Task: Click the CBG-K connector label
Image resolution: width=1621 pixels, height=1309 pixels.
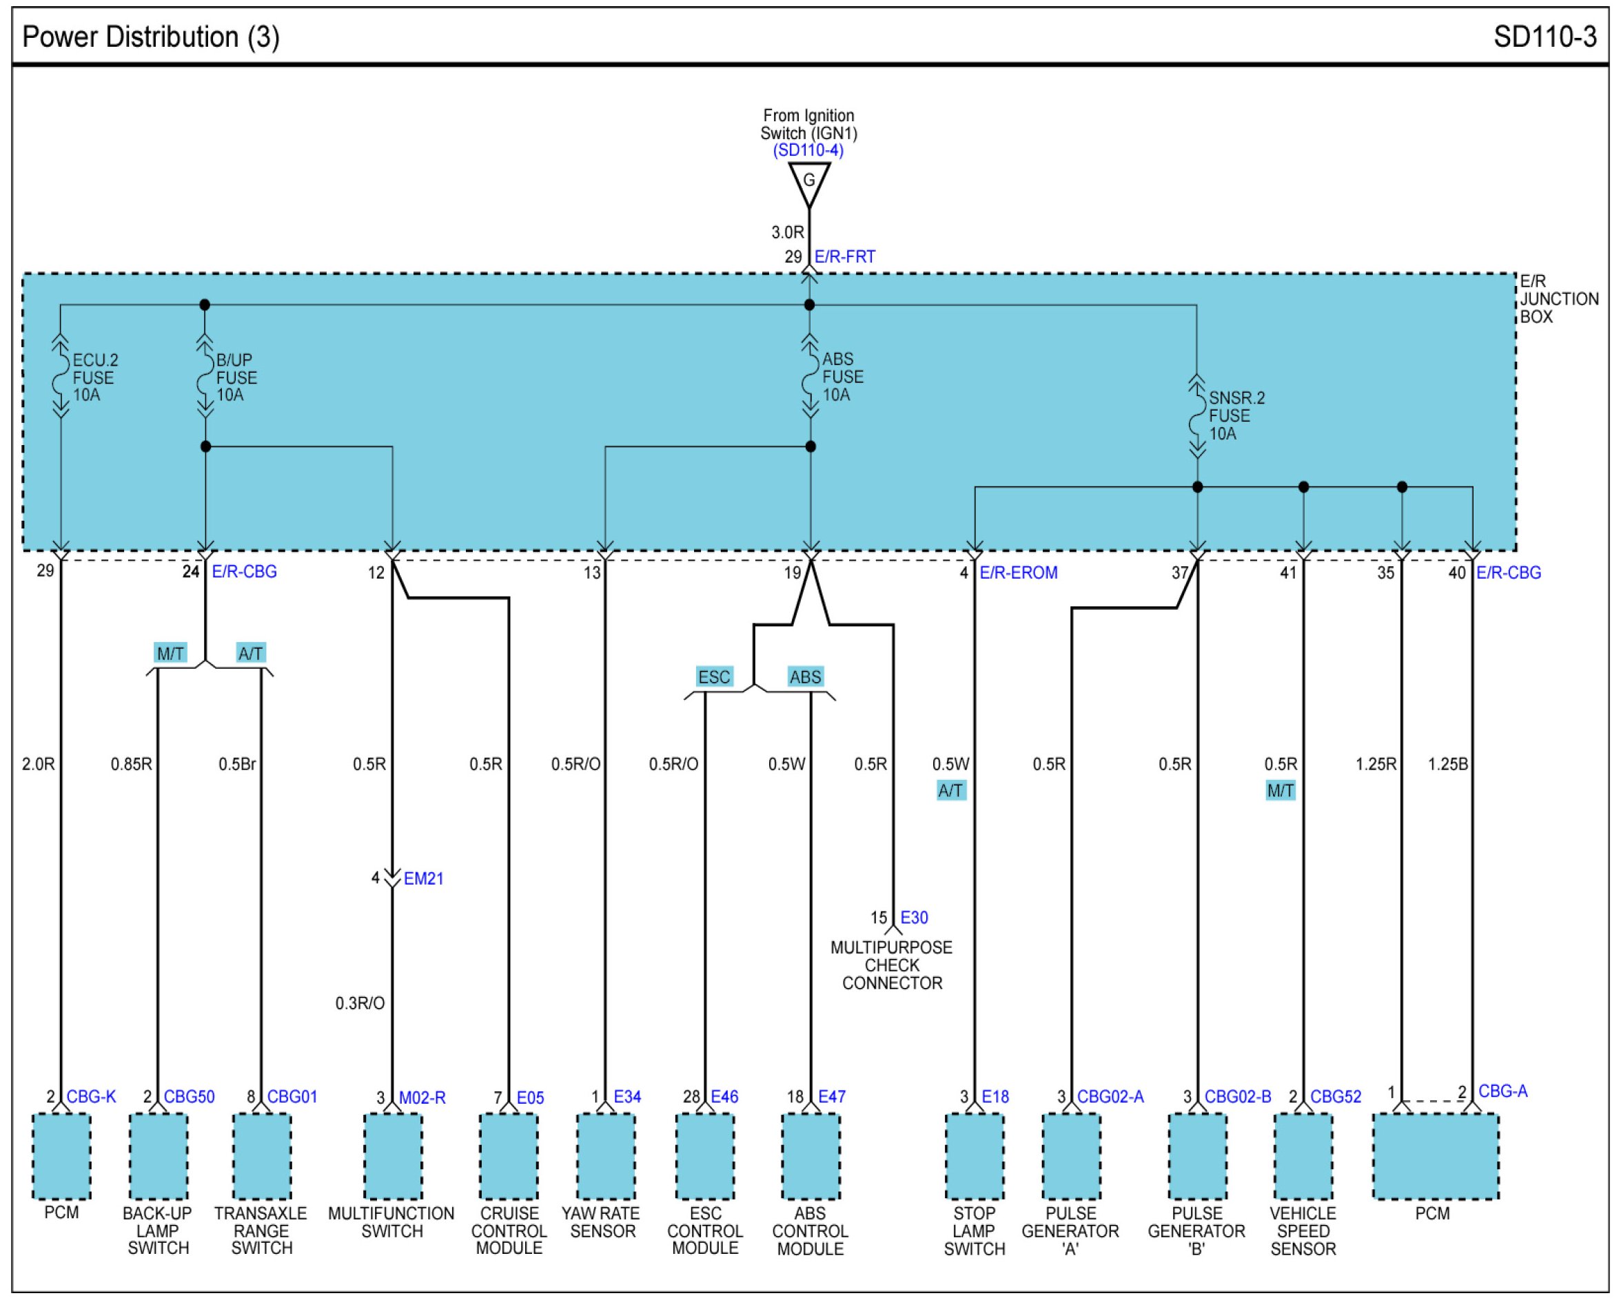Action: (91, 1097)
